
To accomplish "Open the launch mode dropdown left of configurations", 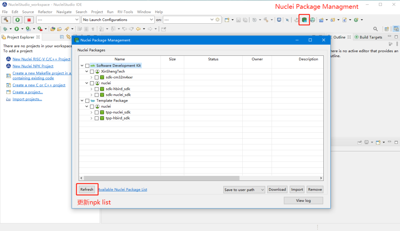I will tap(58, 20).
